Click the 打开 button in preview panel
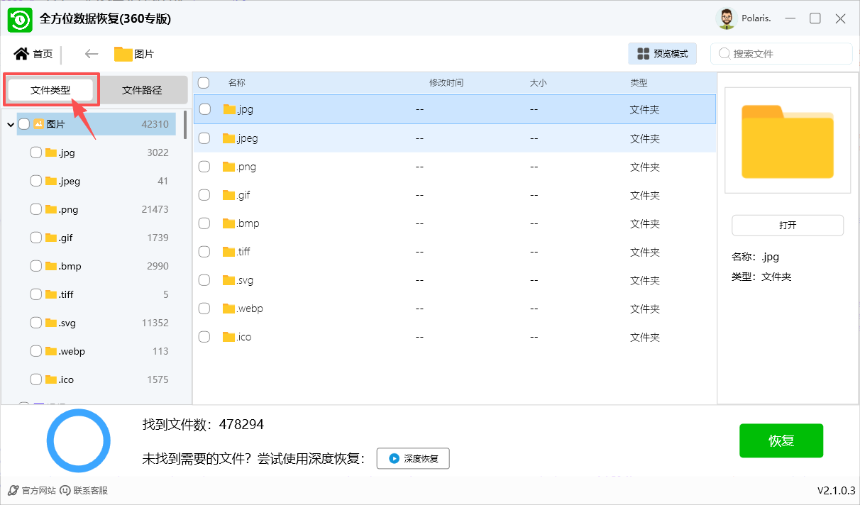Viewport: 860px width, 505px height. [787, 225]
